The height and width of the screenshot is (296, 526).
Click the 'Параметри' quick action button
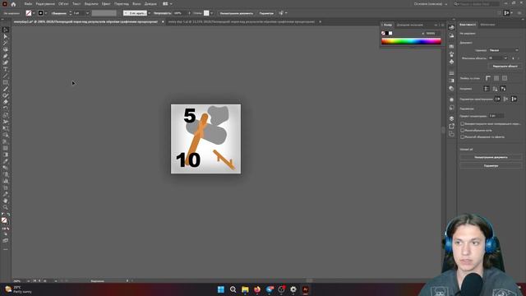[491, 166]
